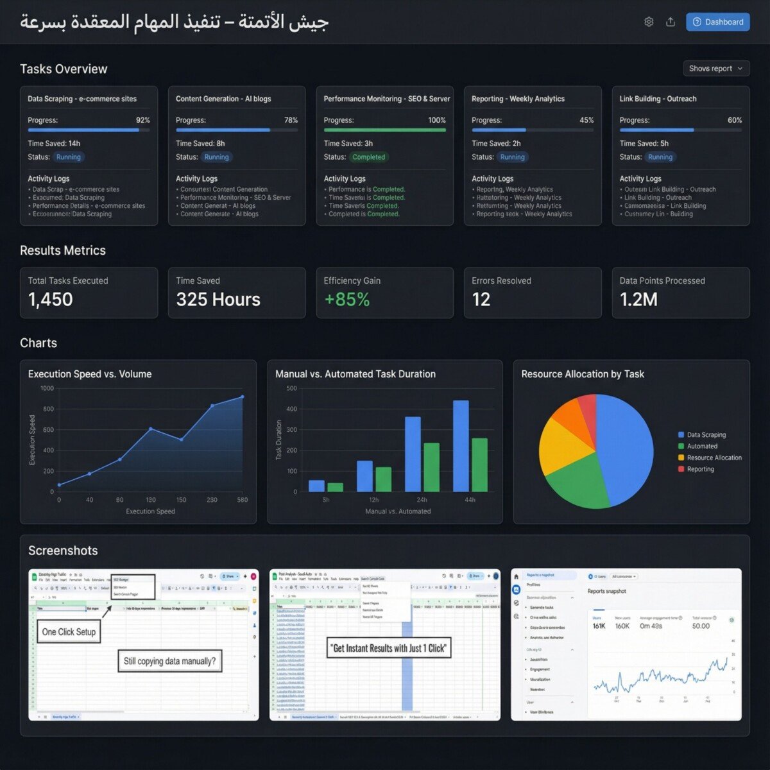Click the share/export icon in header
The image size is (770, 770).
point(671,22)
